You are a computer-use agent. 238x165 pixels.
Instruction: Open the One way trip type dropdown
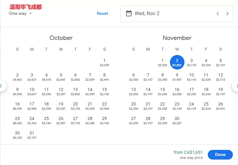tap(20, 14)
